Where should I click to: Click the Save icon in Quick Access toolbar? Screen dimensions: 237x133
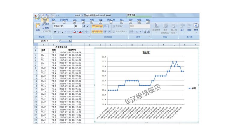pyautogui.click(x=43, y=15)
